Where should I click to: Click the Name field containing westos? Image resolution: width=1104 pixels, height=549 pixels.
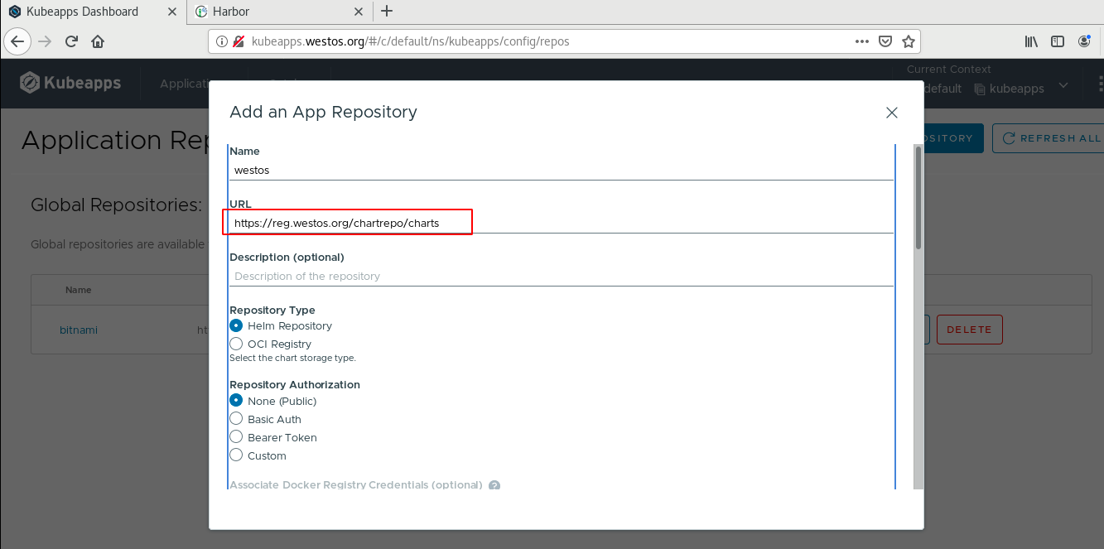click(x=562, y=170)
